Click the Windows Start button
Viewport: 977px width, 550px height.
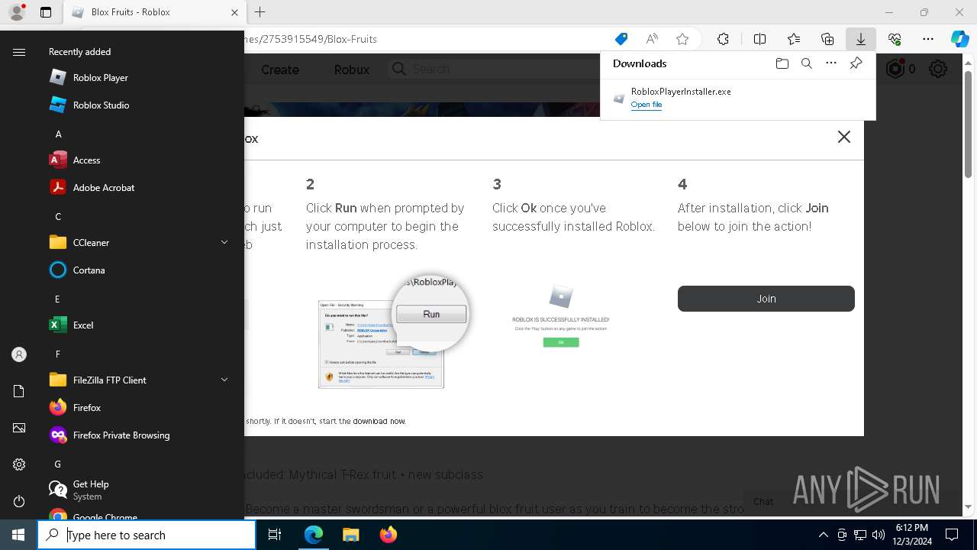pos(18,535)
